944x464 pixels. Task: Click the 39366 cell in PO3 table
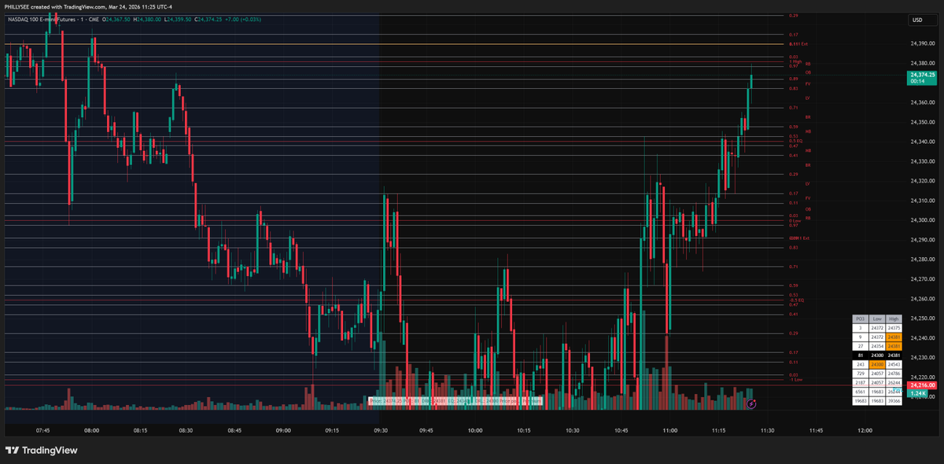tap(893, 400)
